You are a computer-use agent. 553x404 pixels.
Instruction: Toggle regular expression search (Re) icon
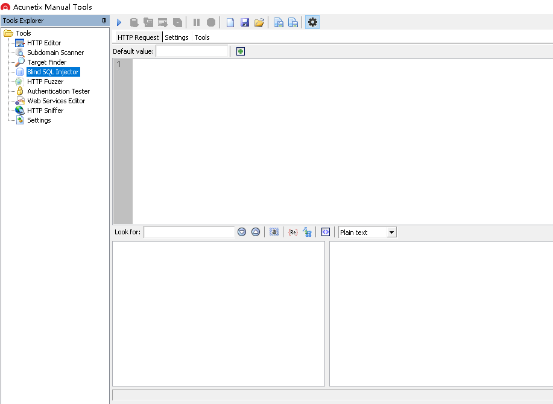click(293, 232)
